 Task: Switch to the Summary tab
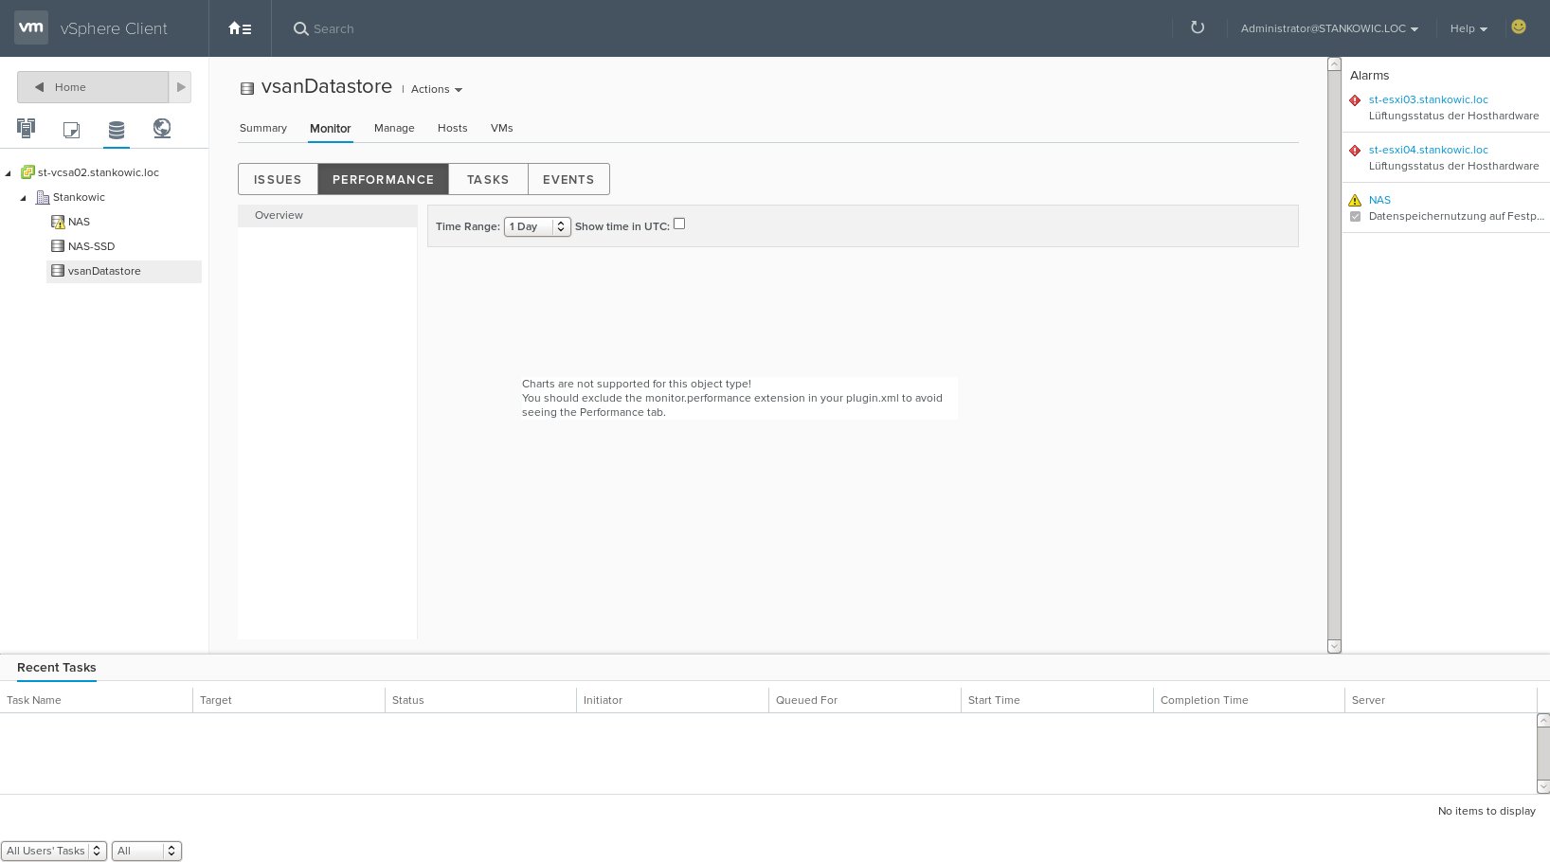(263, 128)
